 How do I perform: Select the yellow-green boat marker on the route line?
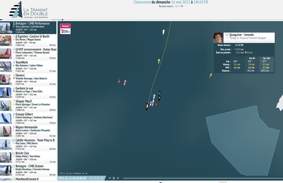point(159,61)
